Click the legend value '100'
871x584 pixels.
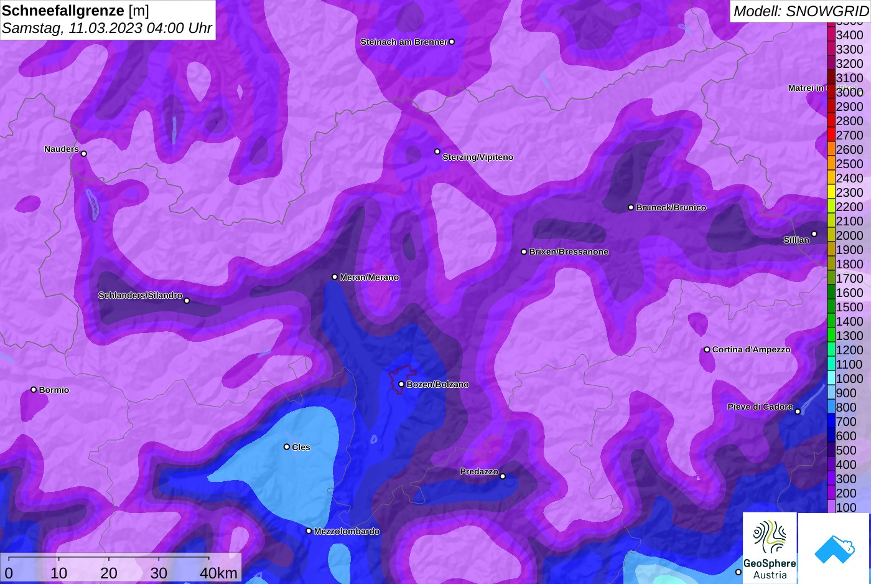click(x=846, y=507)
